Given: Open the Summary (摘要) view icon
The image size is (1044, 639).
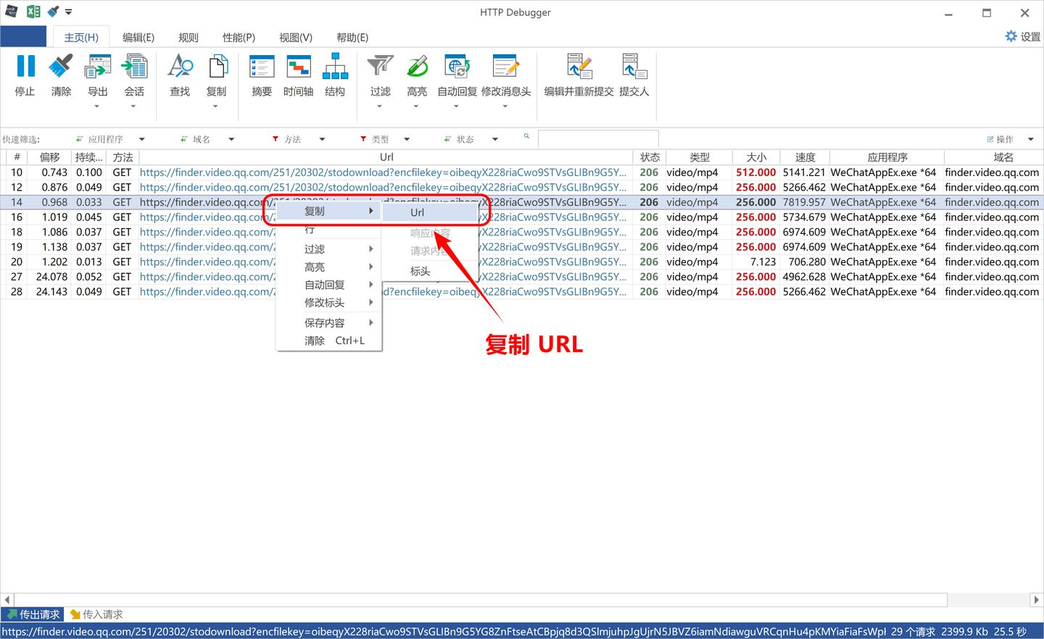Looking at the screenshot, I should tap(262, 67).
